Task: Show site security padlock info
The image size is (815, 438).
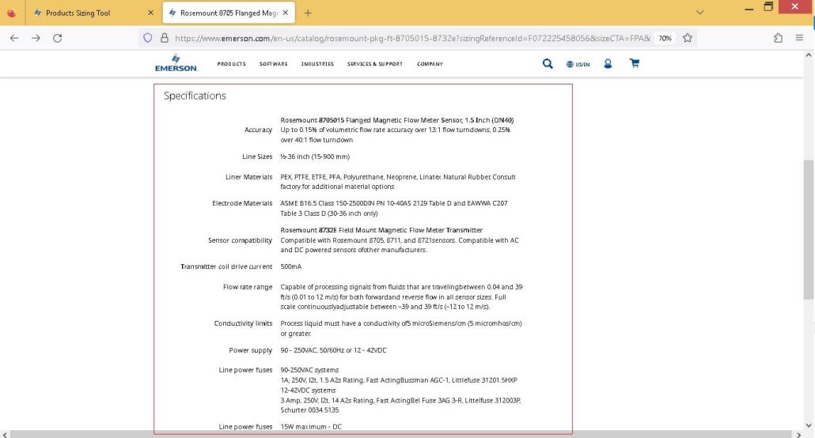Action: [x=165, y=38]
